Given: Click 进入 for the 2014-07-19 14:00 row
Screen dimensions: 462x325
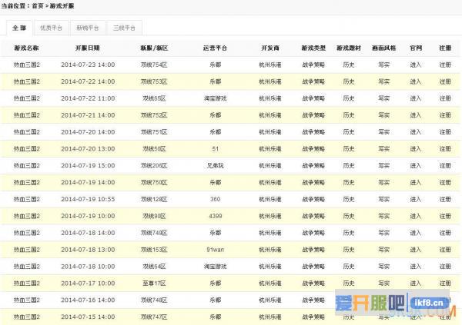Looking at the screenshot, I should (x=416, y=182).
